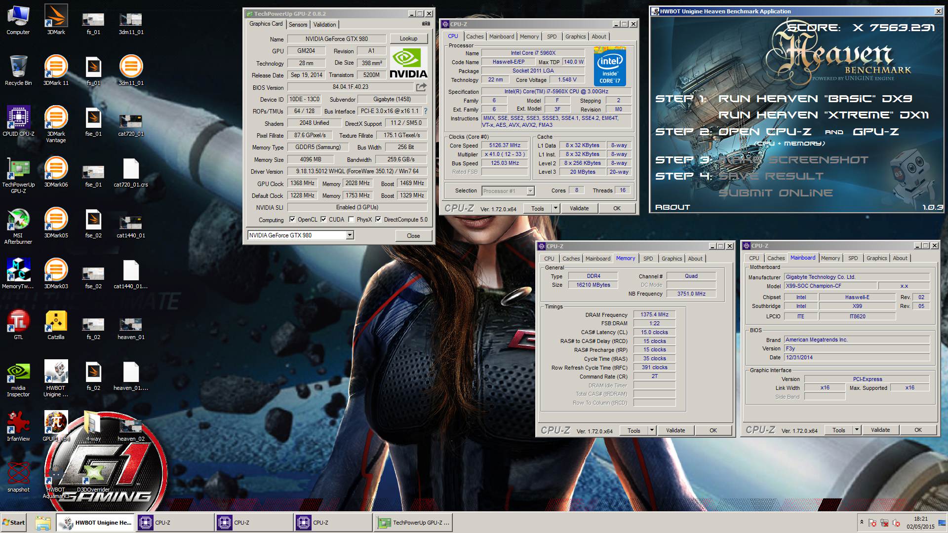Viewport: 948px width, 533px height.
Task: Open MemoryTweakIt desktop shortcut
Action: click(18, 274)
